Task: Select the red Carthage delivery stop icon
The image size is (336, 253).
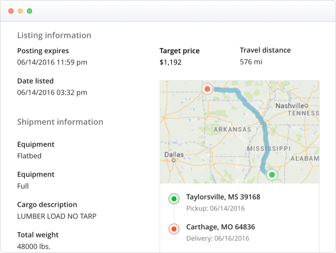Action: click(x=174, y=229)
